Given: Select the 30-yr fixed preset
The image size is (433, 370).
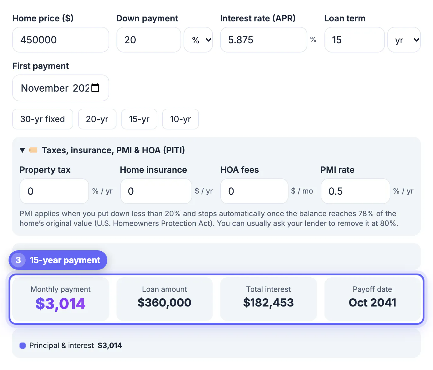Looking at the screenshot, I should point(43,119).
